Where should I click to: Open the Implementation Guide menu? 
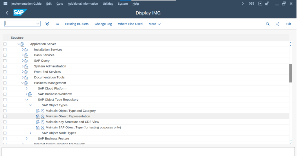(x=26, y=3)
